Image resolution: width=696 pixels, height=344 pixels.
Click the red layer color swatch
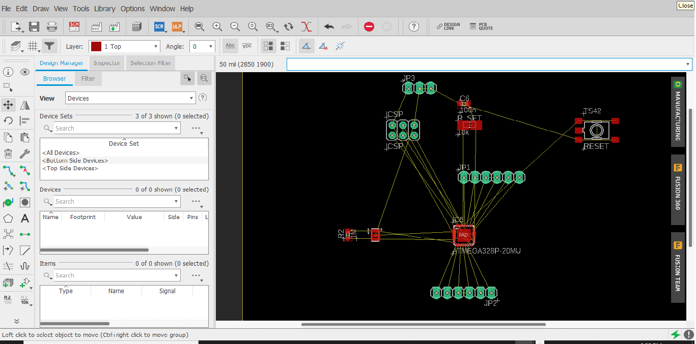point(96,46)
